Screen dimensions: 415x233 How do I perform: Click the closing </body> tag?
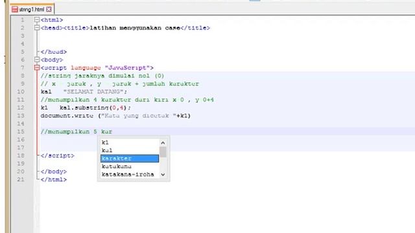(x=54, y=172)
